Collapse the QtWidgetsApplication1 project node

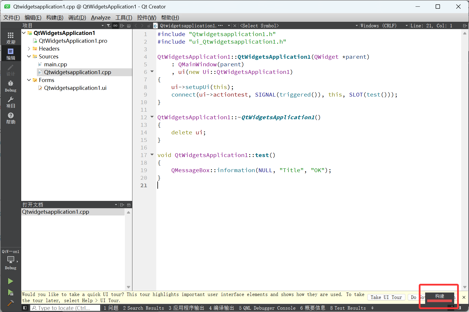click(24, 33)
